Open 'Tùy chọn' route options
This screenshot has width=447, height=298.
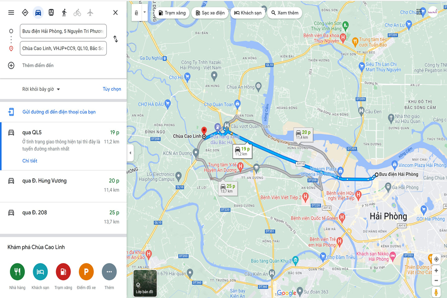click(x=112, y=89)
